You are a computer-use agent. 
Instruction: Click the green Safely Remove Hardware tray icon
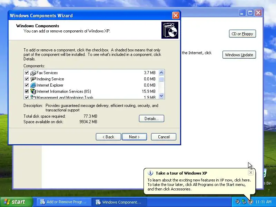click(244, 202)
